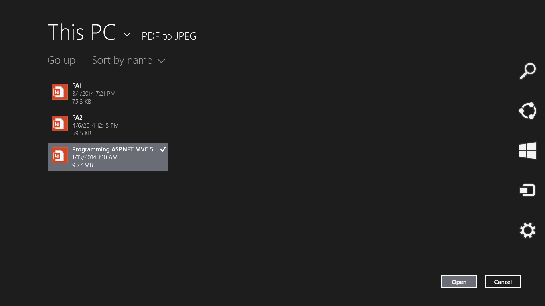The height and width of the screenshot is (306, 545).
Task: Open the Sort by name options
Action: point(128,60)
